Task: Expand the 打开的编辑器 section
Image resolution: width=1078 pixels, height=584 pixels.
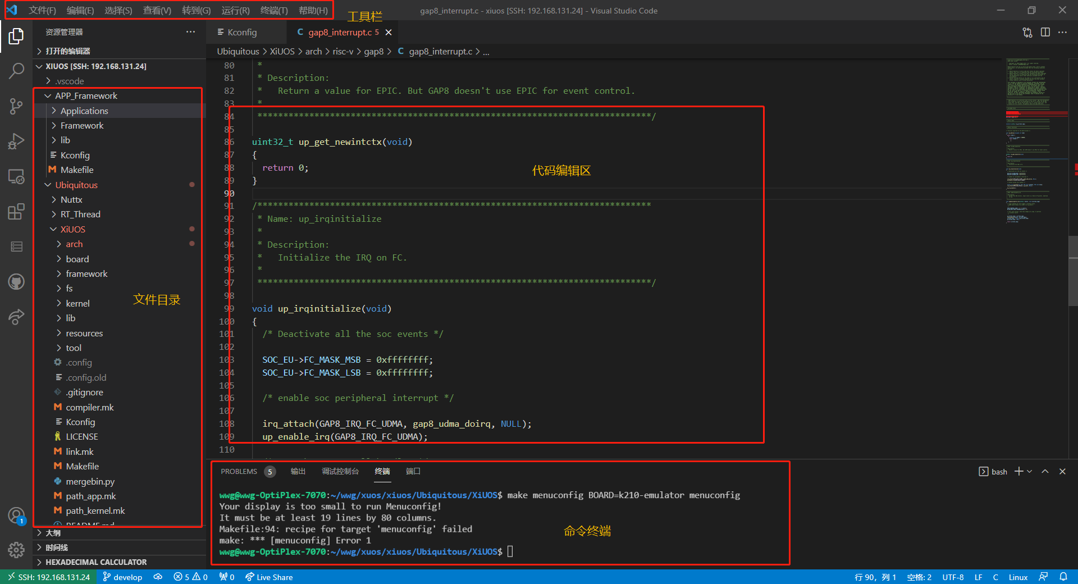Action: click(119, 51)
